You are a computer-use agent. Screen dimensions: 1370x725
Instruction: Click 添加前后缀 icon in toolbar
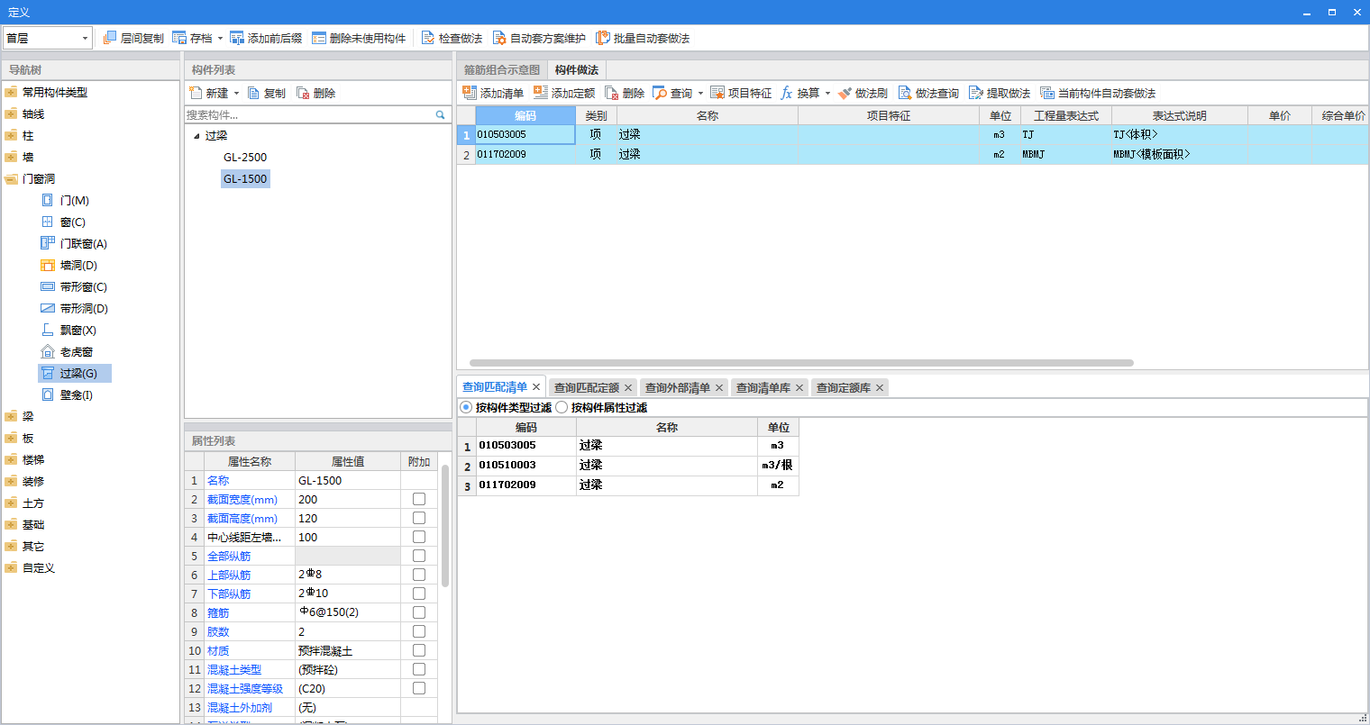237,38
